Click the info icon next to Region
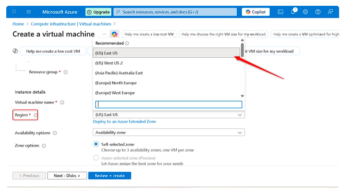This screenshot has width=348, height=190. coord(36,115)
